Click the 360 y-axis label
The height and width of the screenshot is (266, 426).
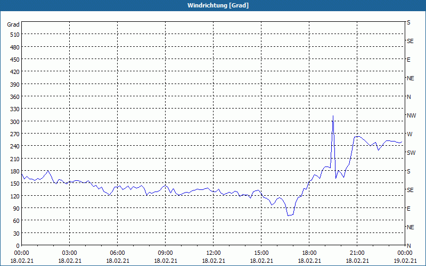15,97
